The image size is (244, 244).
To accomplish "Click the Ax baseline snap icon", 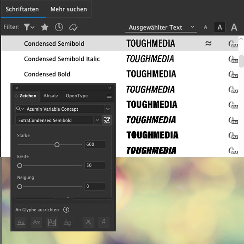I will click(x=21, y=222).
